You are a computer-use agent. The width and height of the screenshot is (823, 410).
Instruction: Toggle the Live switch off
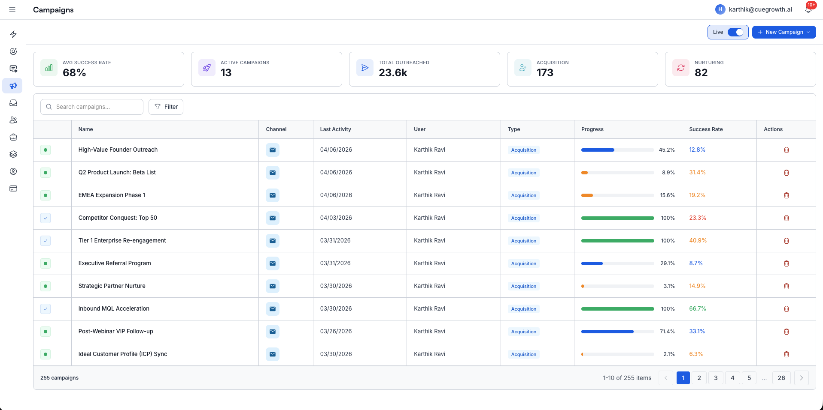click(735, 32)
